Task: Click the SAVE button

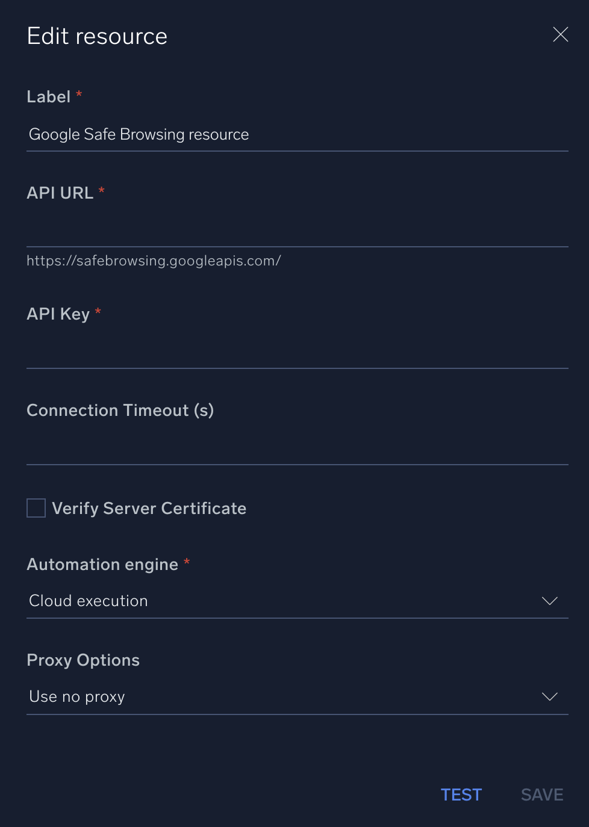Action: (541, 794)
